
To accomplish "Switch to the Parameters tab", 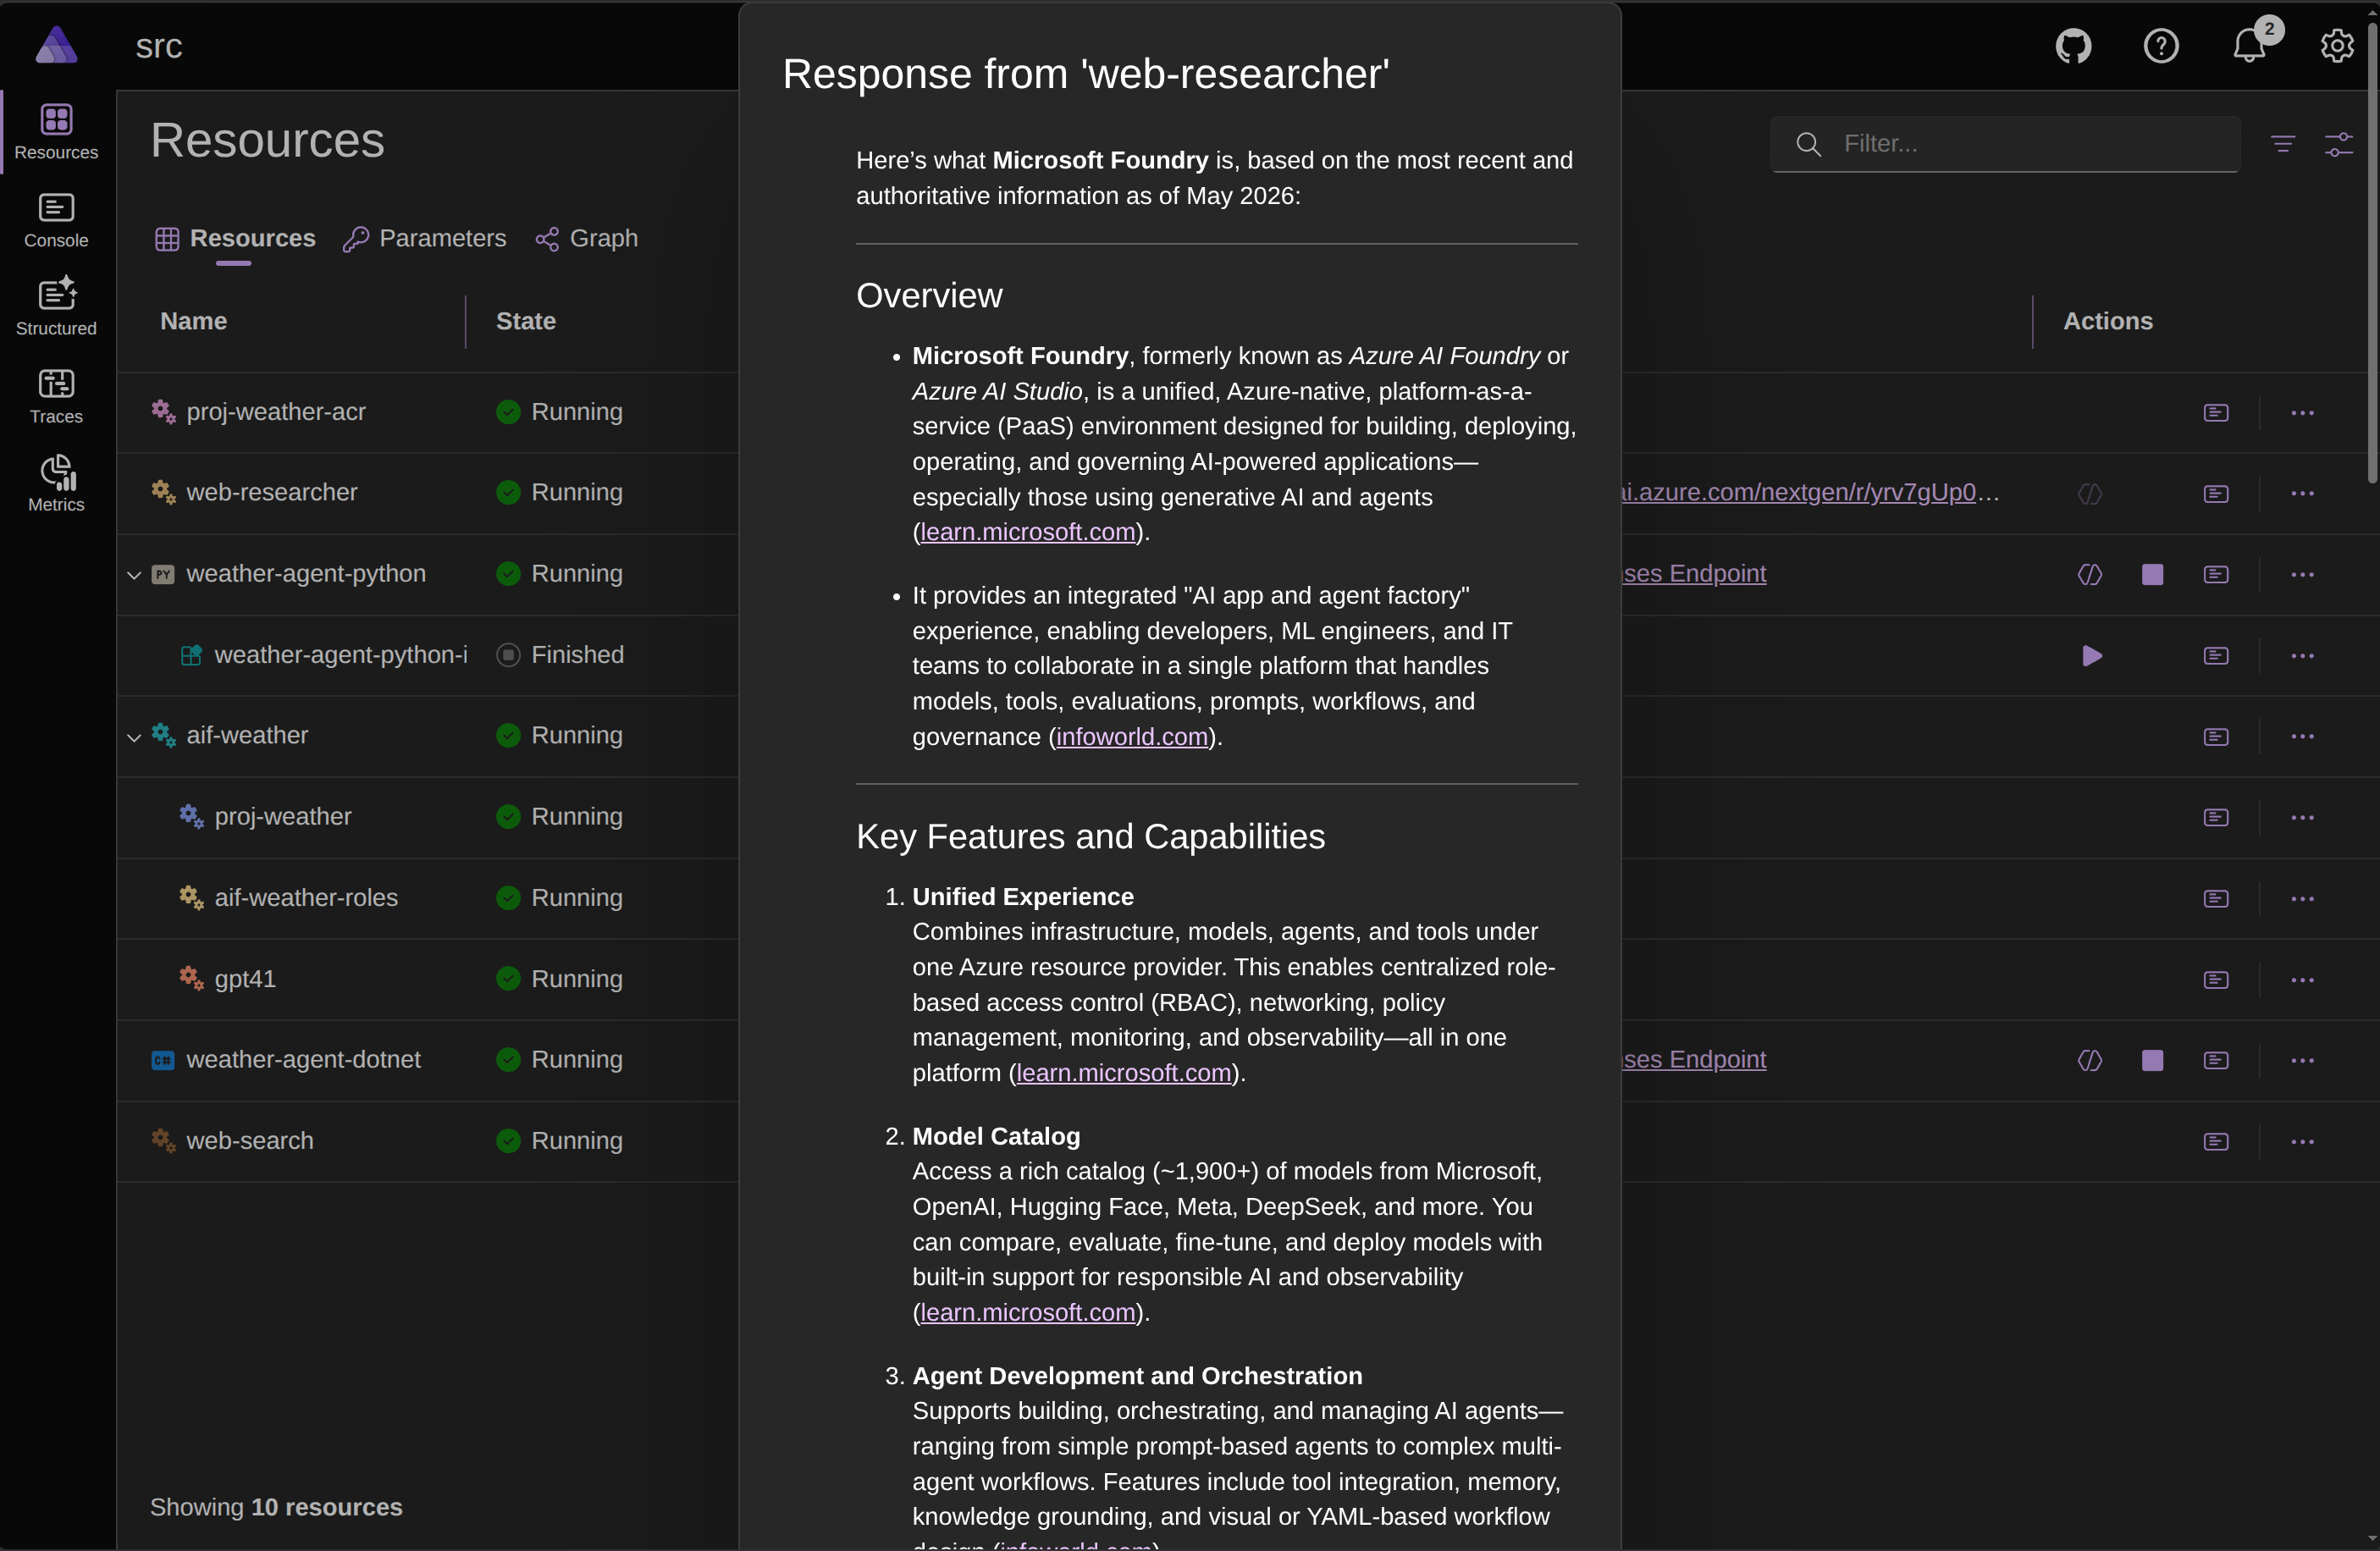I will (x=424, y=239).
